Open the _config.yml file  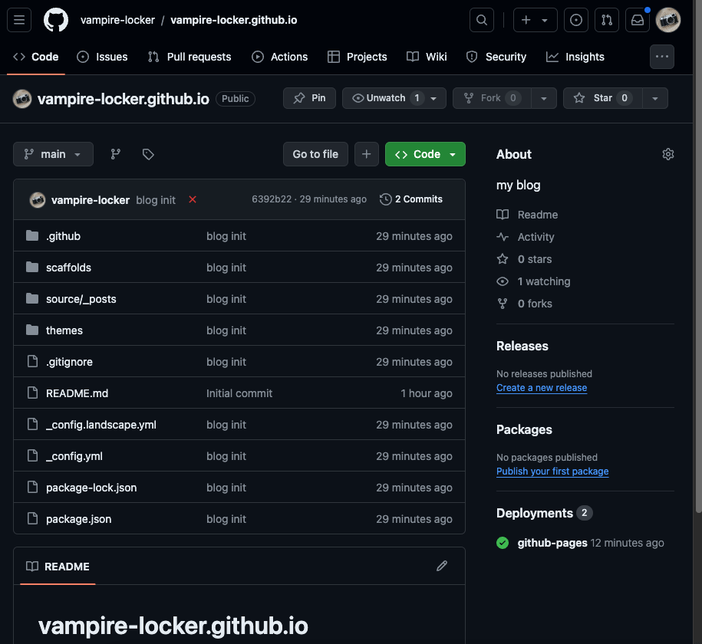[x=74, y=456]
